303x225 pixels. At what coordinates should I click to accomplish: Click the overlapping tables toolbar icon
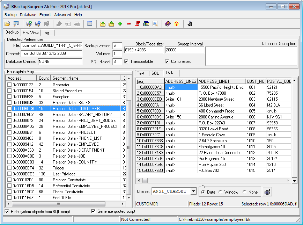pyautogui.click(x=146, y=24)
